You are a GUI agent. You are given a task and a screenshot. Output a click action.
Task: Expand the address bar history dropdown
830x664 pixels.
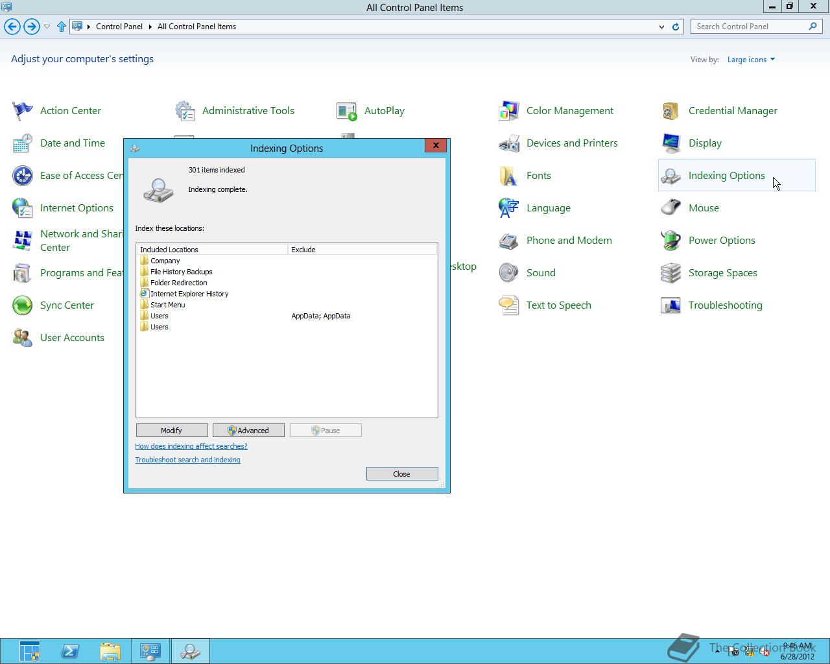661,27
